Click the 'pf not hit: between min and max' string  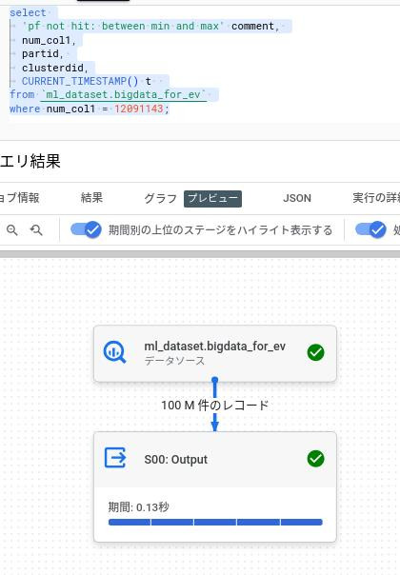tap(123, 27)
